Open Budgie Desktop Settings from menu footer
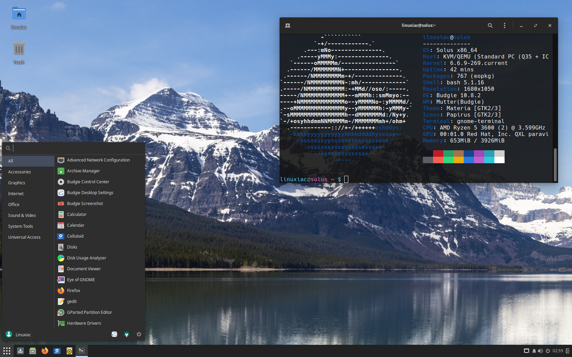Screen dimensions: 572x357 (x=114, y=334)
